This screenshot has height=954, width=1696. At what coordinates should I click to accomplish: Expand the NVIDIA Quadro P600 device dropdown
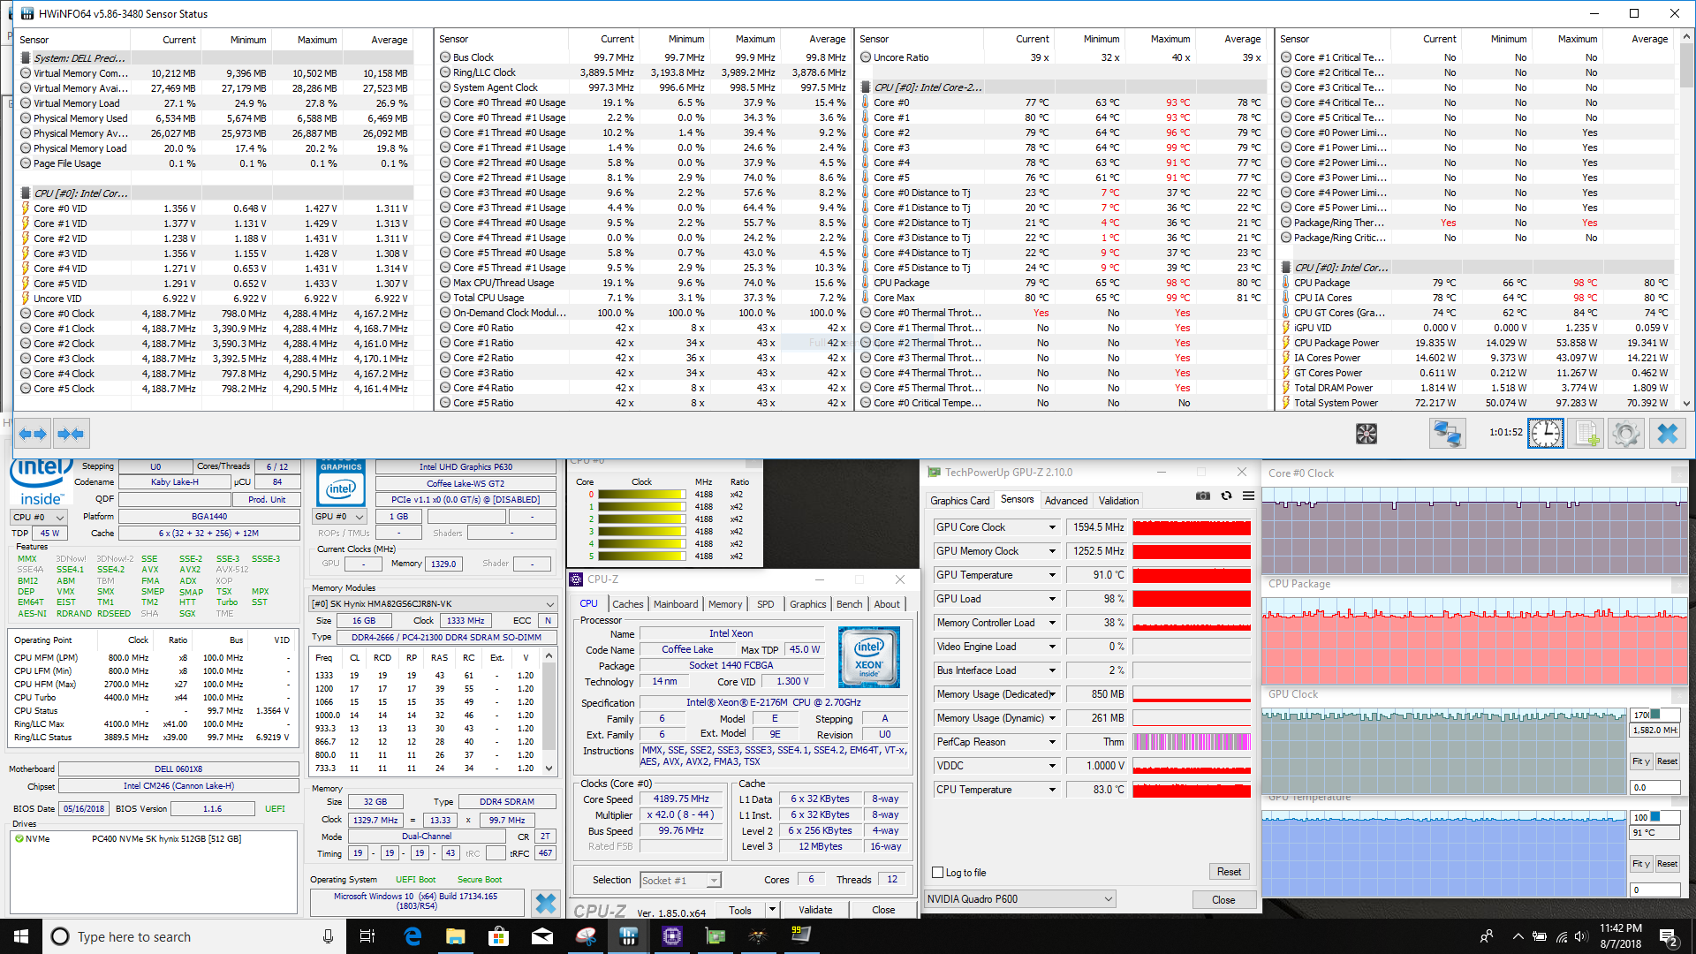[1108, 899]
